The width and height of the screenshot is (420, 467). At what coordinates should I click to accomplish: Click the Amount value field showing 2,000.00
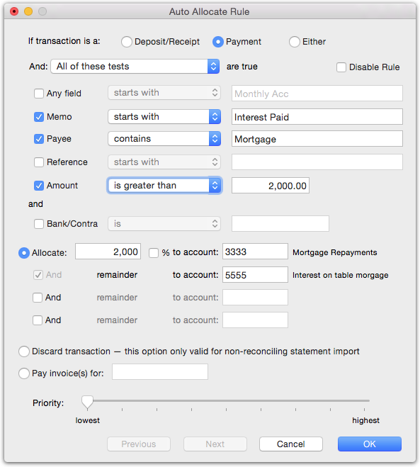point(271,186)
